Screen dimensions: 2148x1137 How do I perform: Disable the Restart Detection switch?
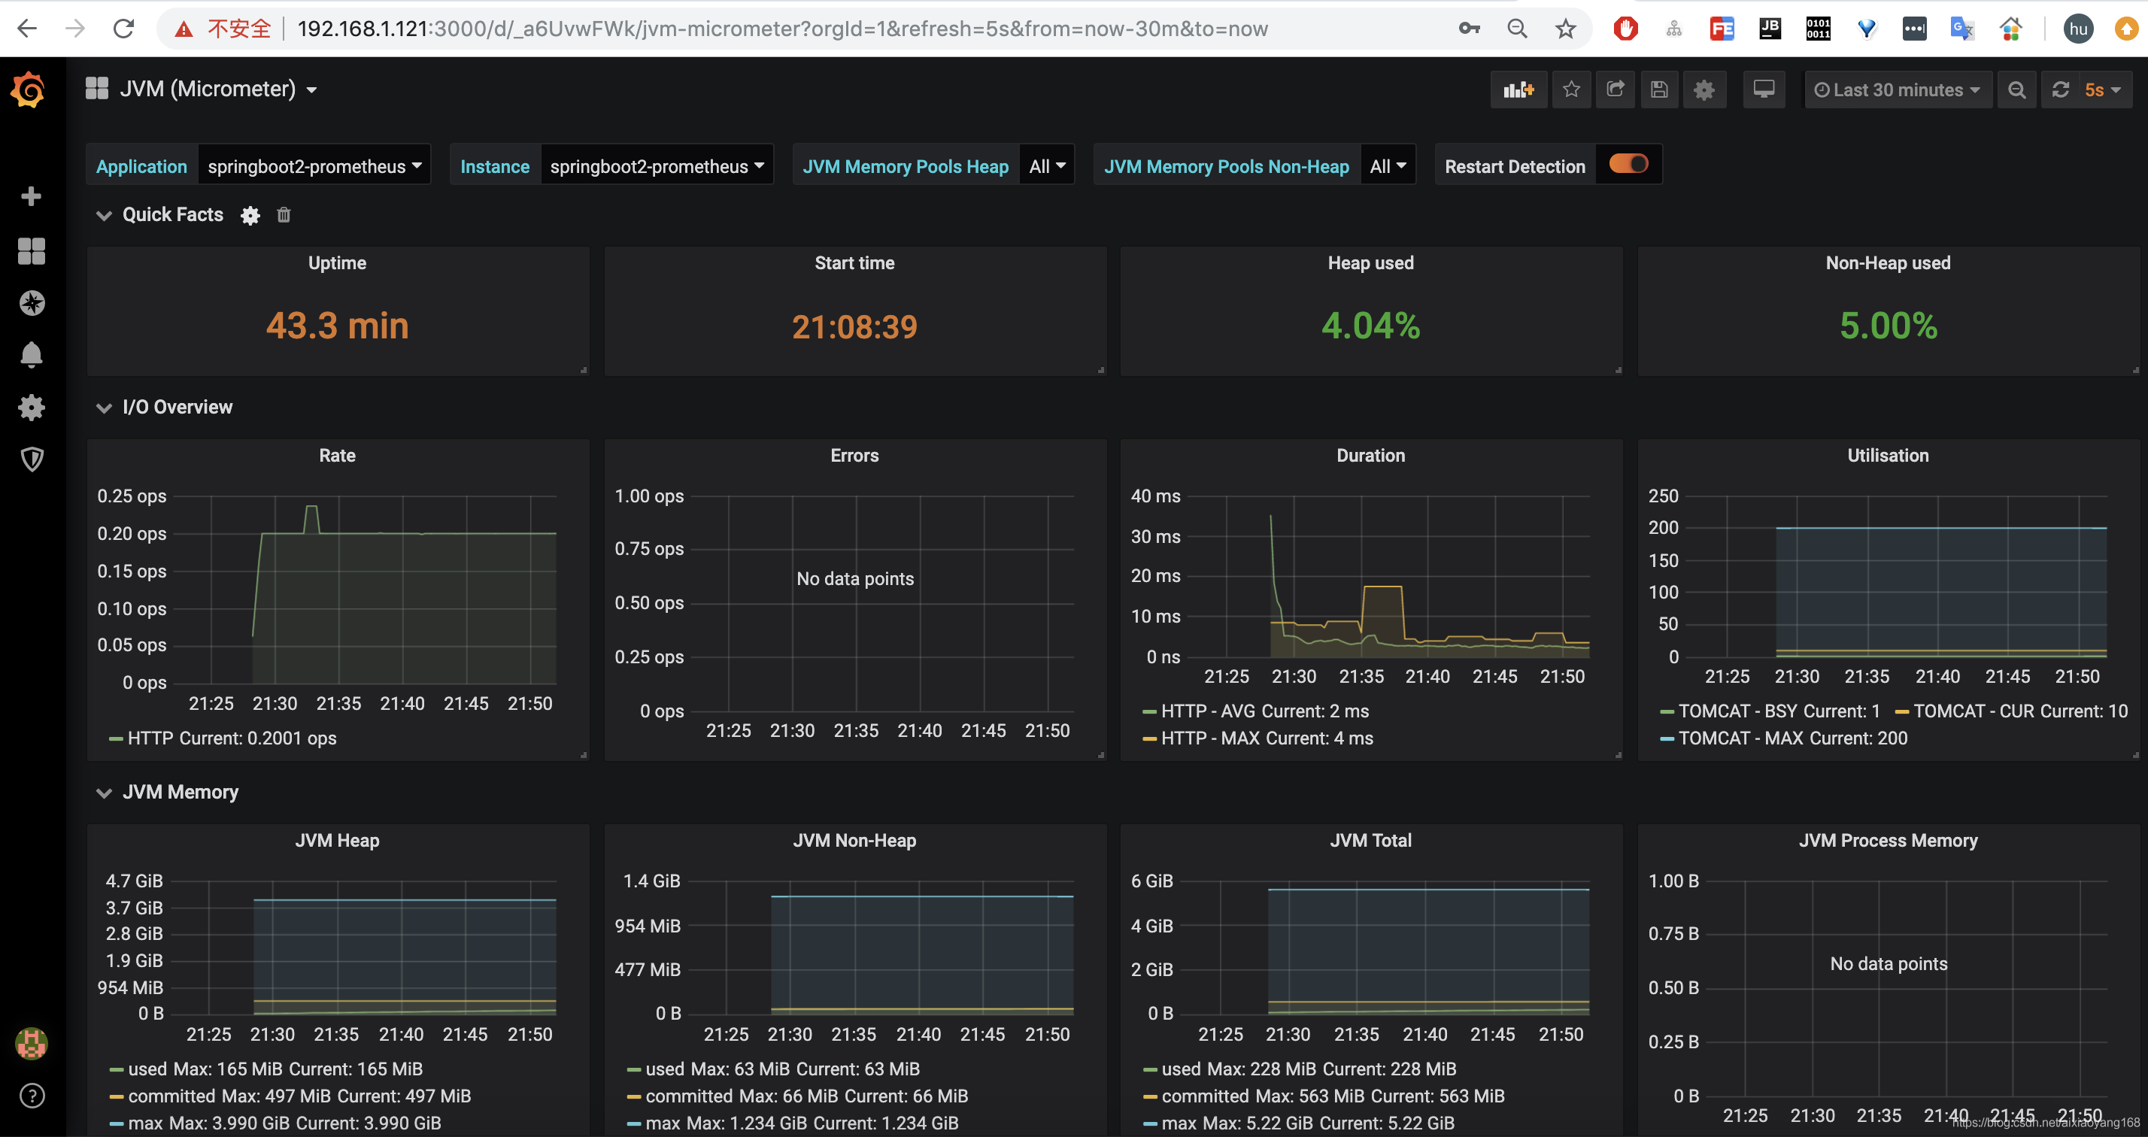pyautogui.click(x=1628, y=164)
